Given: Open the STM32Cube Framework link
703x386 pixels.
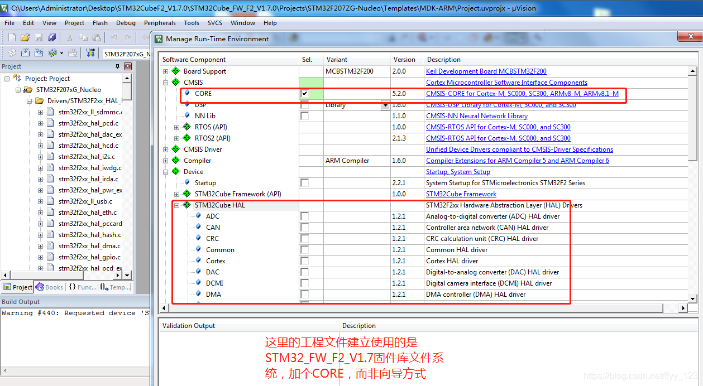Looking at the screenshot, I should tap(461, 194).
